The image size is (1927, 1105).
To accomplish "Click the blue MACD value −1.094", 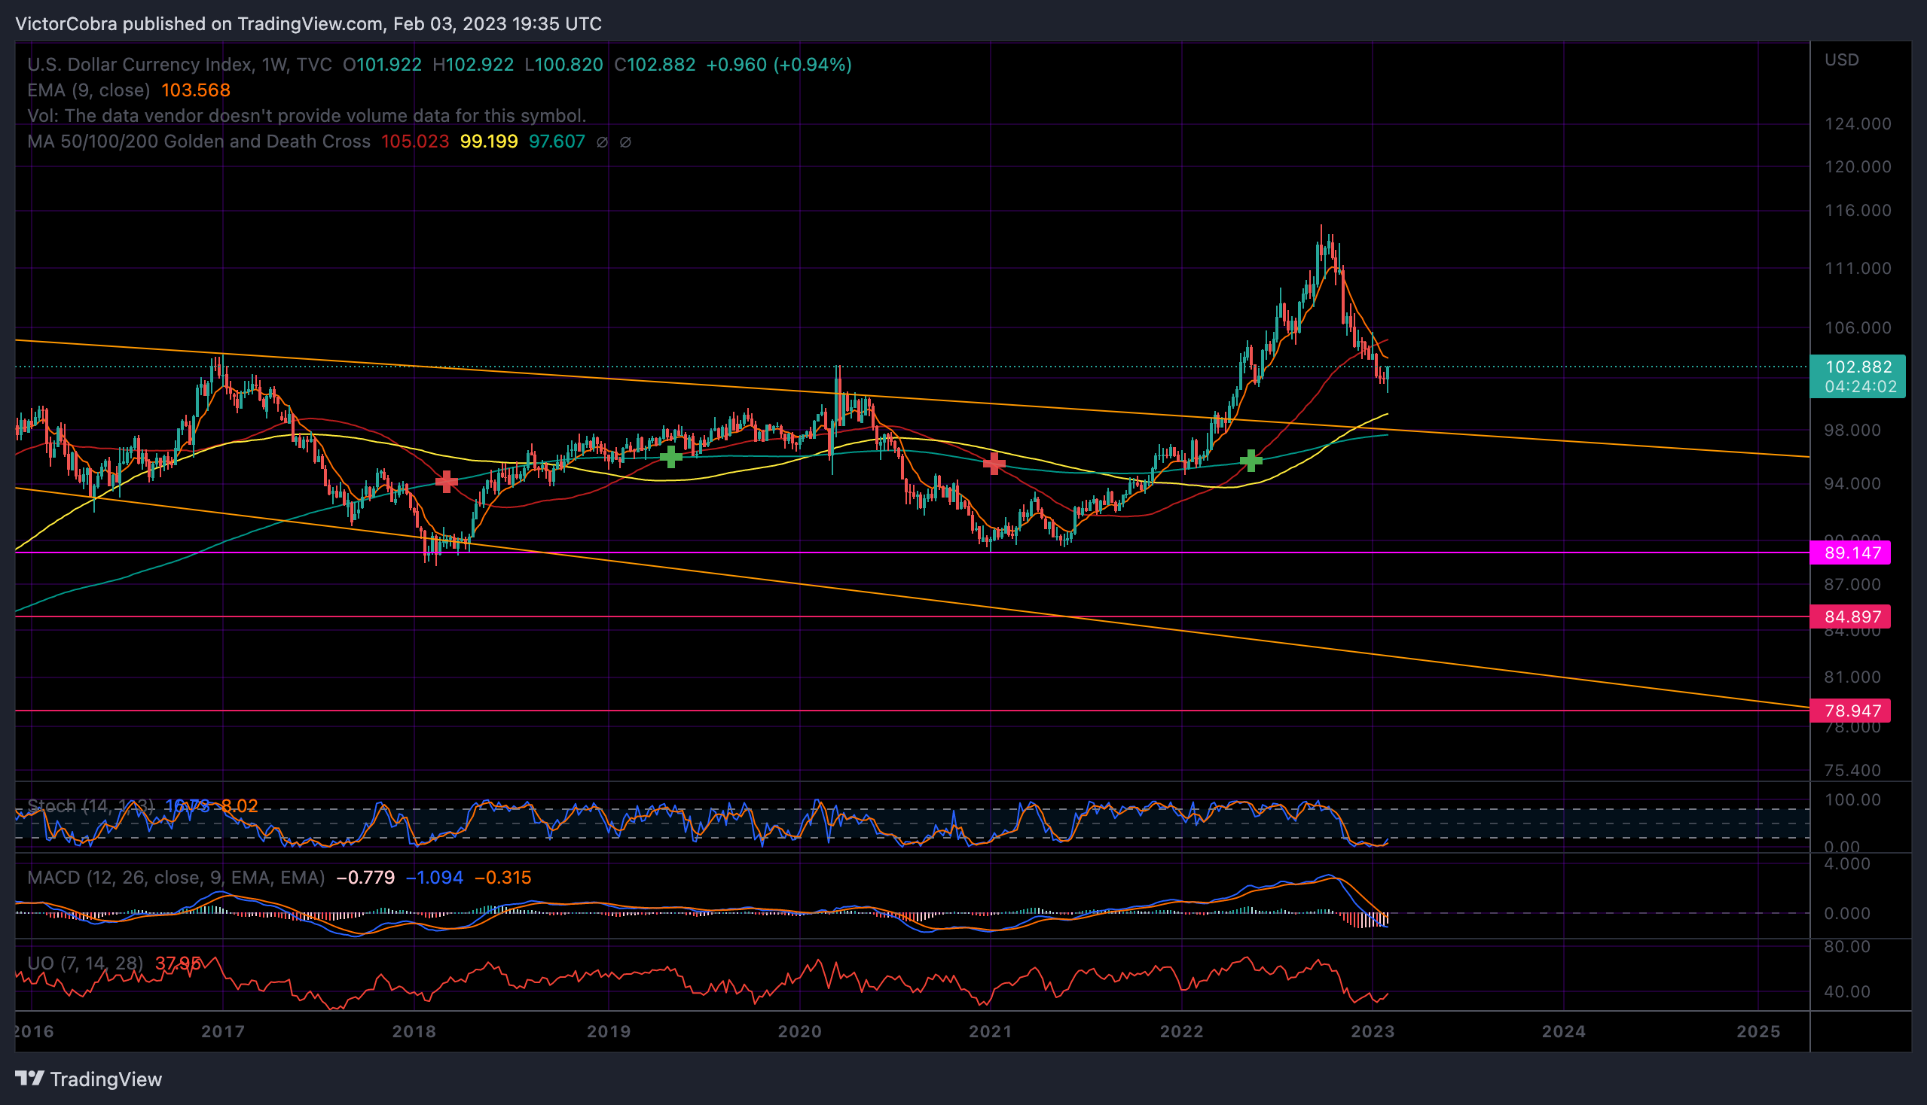I will [435, 878].
